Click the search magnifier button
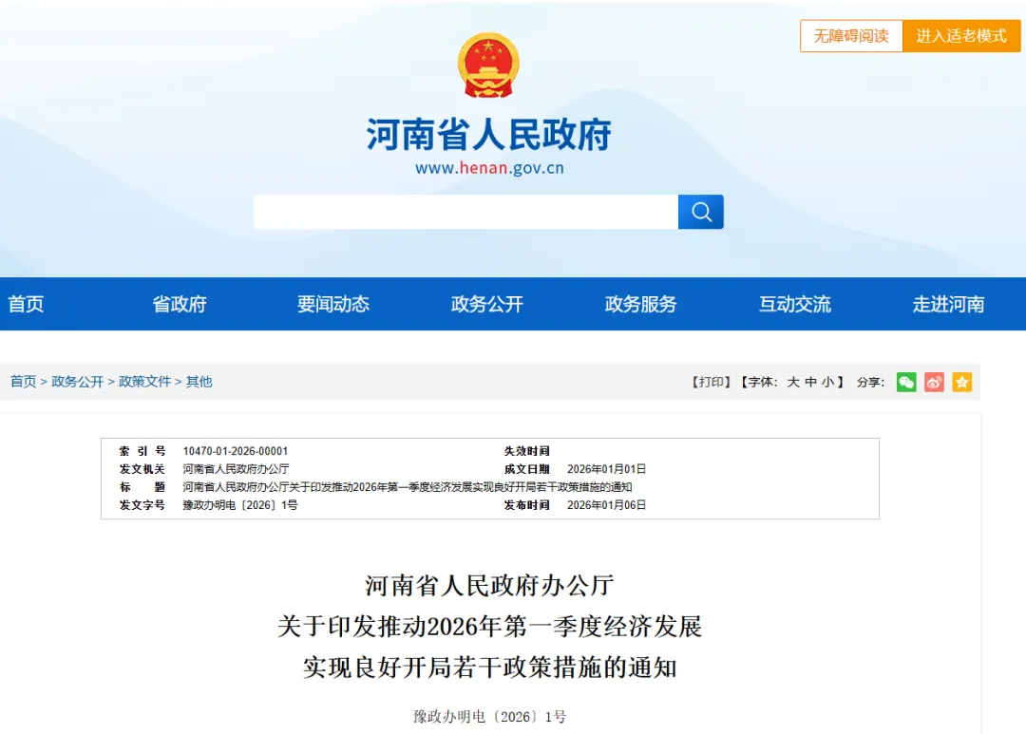The image size is (1026, 734). (700, 212)
